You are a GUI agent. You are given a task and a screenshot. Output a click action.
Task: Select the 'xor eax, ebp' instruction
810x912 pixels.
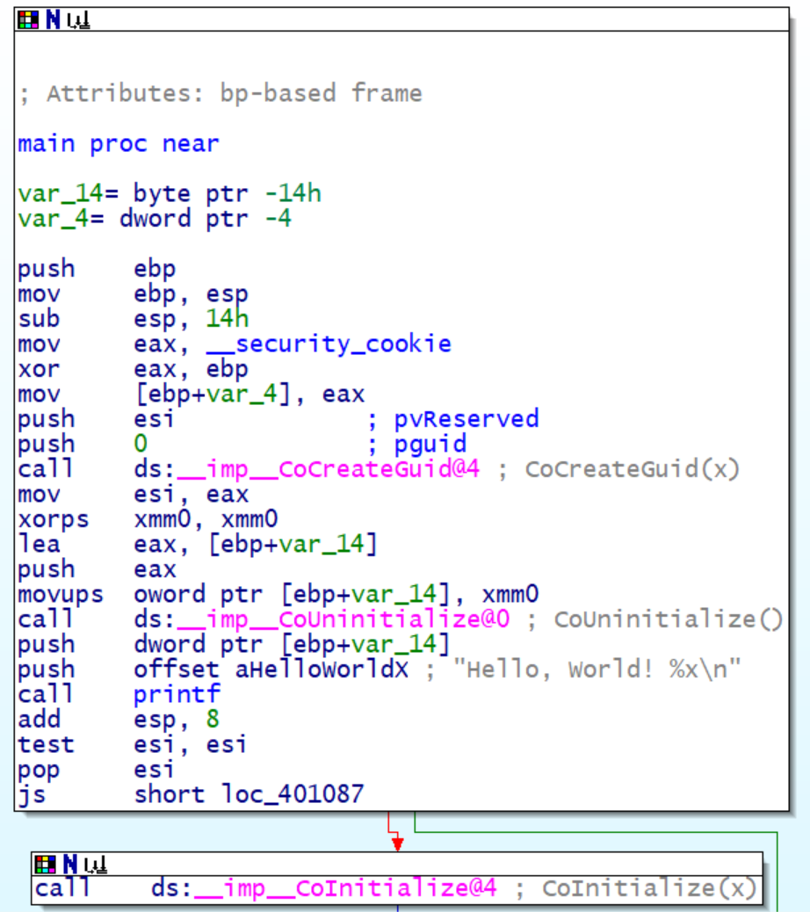134,369
